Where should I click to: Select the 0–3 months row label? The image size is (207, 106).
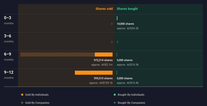tap(9, 20)
